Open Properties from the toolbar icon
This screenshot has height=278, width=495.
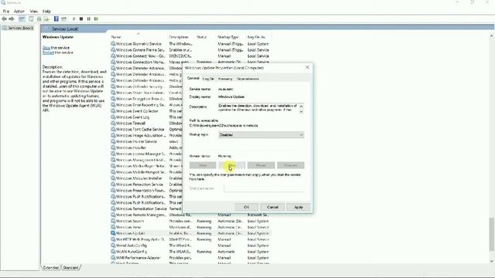click(31, 19)
